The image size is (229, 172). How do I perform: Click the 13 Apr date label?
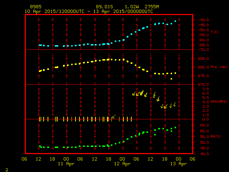pos(179,164)
